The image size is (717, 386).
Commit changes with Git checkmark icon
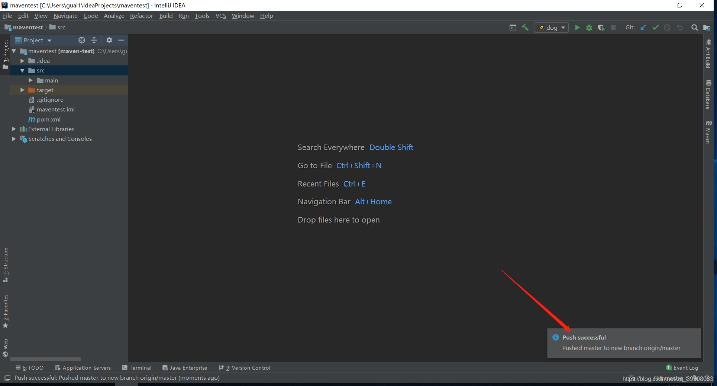click(x=655, y=27)
